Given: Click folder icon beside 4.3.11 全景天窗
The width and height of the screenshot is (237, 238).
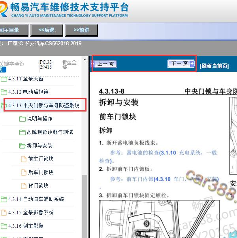Looking at the screenshot, I should (x=4, y=79).
